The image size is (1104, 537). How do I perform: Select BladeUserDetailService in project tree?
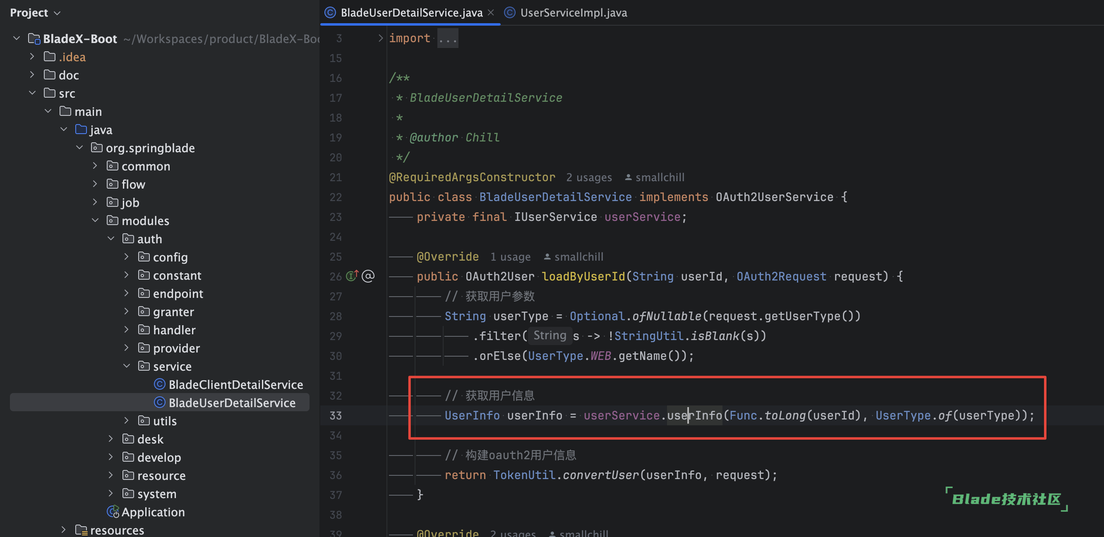point(232,403)
